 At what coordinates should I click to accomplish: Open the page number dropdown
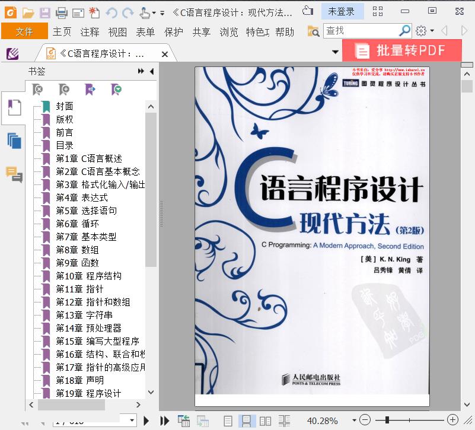(132, 420)
